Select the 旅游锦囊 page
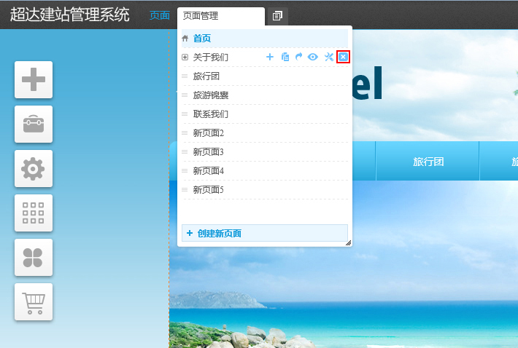This screenshot has width=518, height=348. tap(265, 95)
